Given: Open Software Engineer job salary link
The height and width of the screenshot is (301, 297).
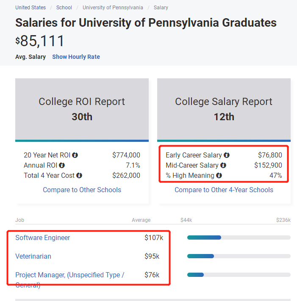Looking at the screenshot, I should [x=43, y=237].
